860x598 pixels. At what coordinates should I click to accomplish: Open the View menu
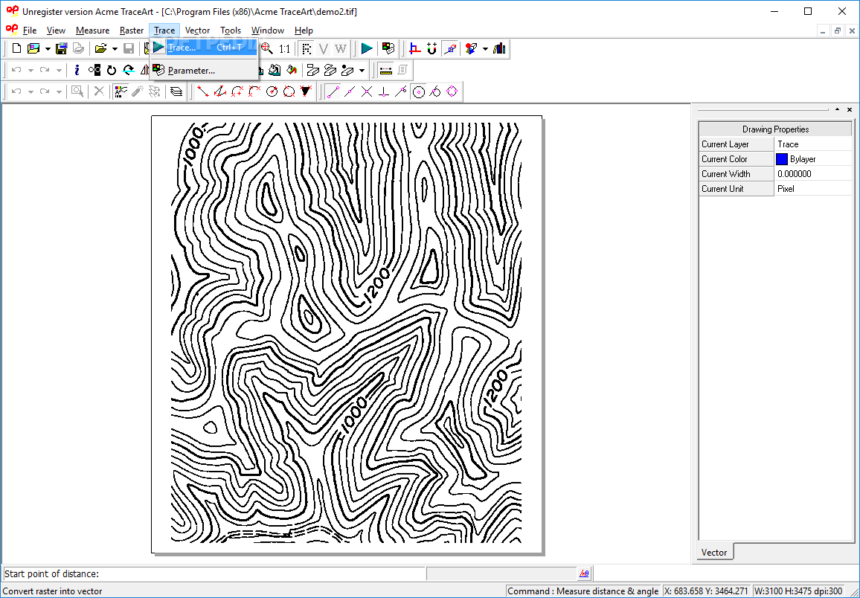pyautogui.click(x=56, y=30)
